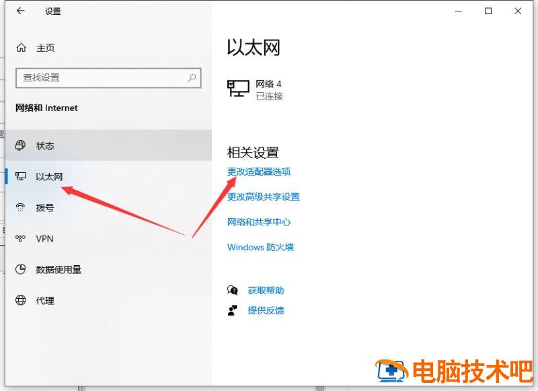Click the VPN shield icon in the sidebar
The height and width of the screenshot is (391, 538).
[x=20, y=238]
